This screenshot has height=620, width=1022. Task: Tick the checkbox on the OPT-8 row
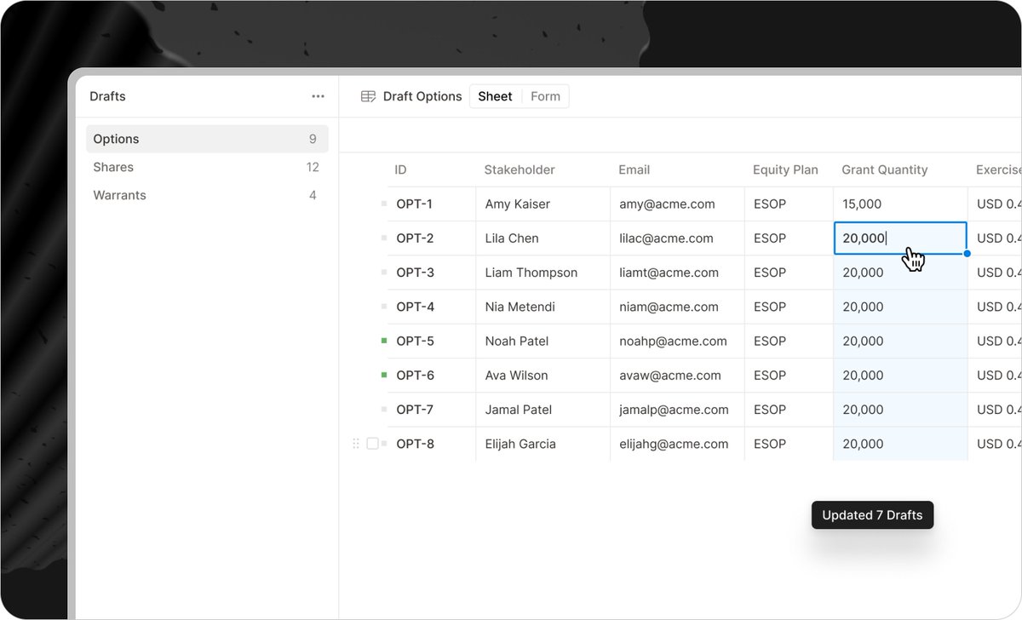click(x=372, y=444)
